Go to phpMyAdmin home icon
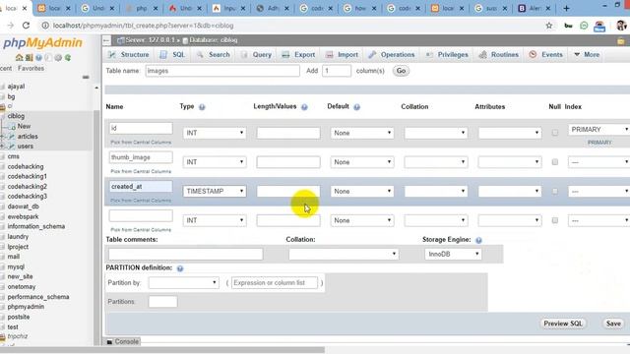Image resolution: width=630 pixels, height=354 pixels. point(19,58)
